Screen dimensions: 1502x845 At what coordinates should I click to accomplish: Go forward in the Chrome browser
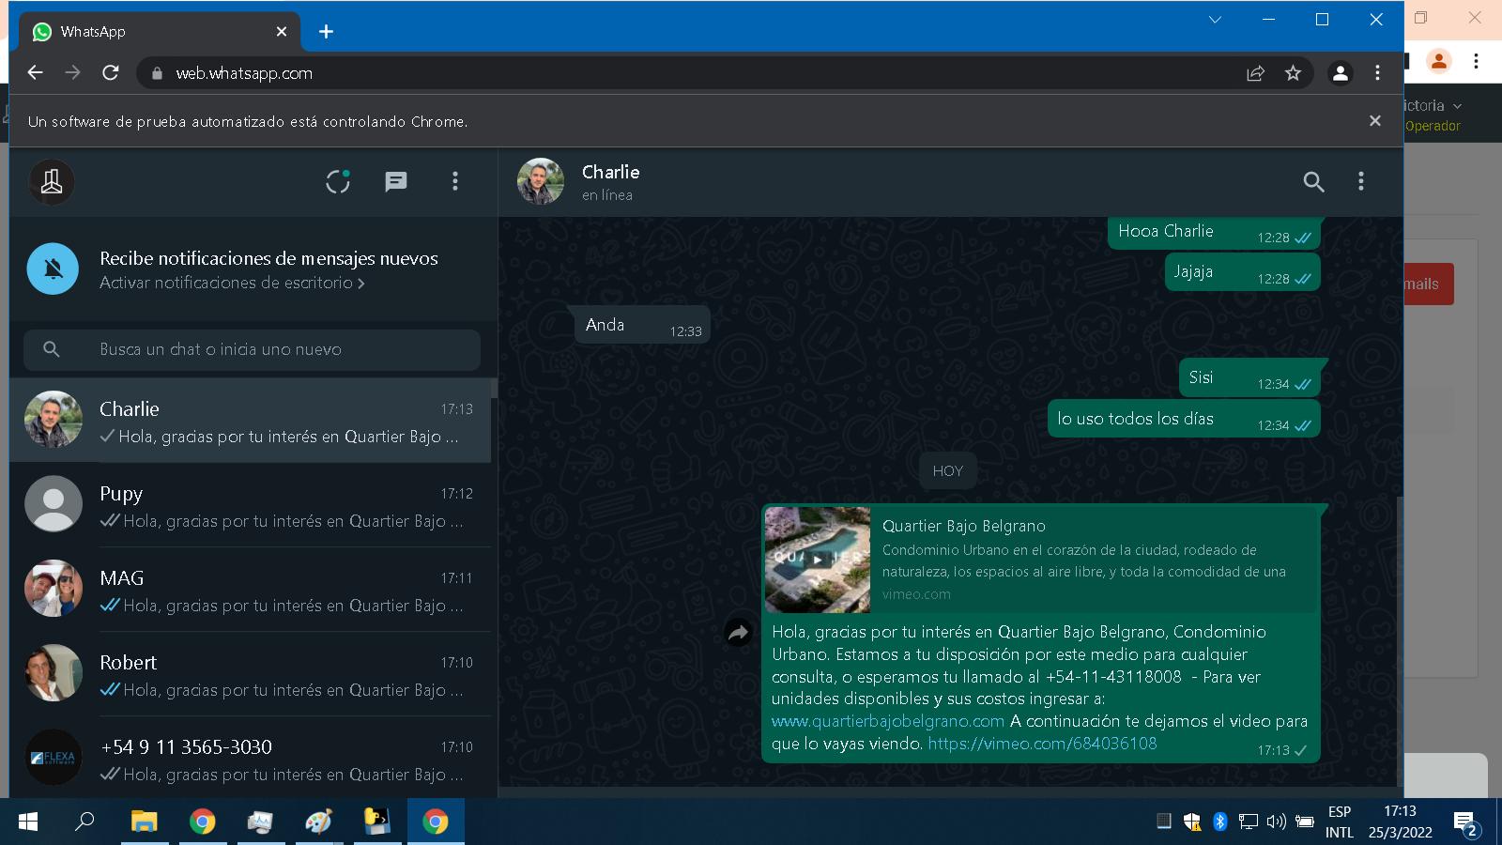(72, 73)
